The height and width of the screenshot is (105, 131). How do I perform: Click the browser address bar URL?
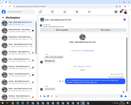pos(31,7)
